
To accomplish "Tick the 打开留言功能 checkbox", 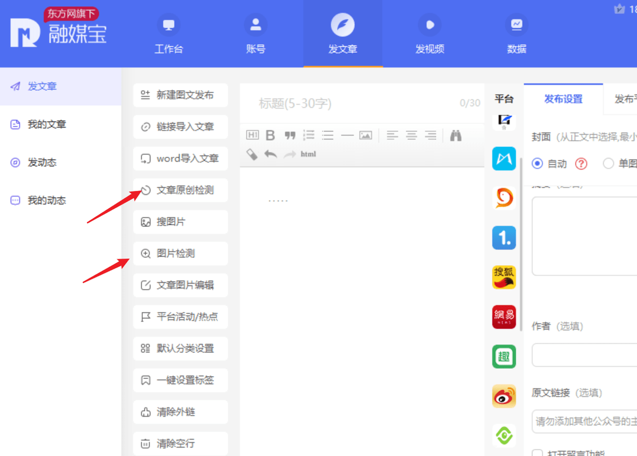I will click(537, 453).
